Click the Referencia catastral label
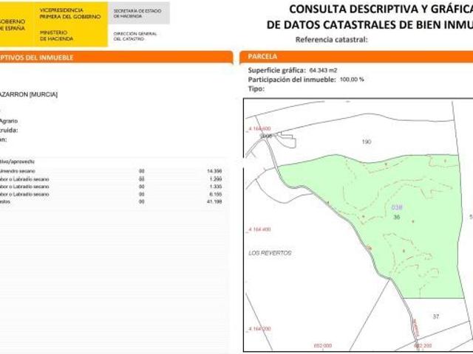 click(331, 40)
